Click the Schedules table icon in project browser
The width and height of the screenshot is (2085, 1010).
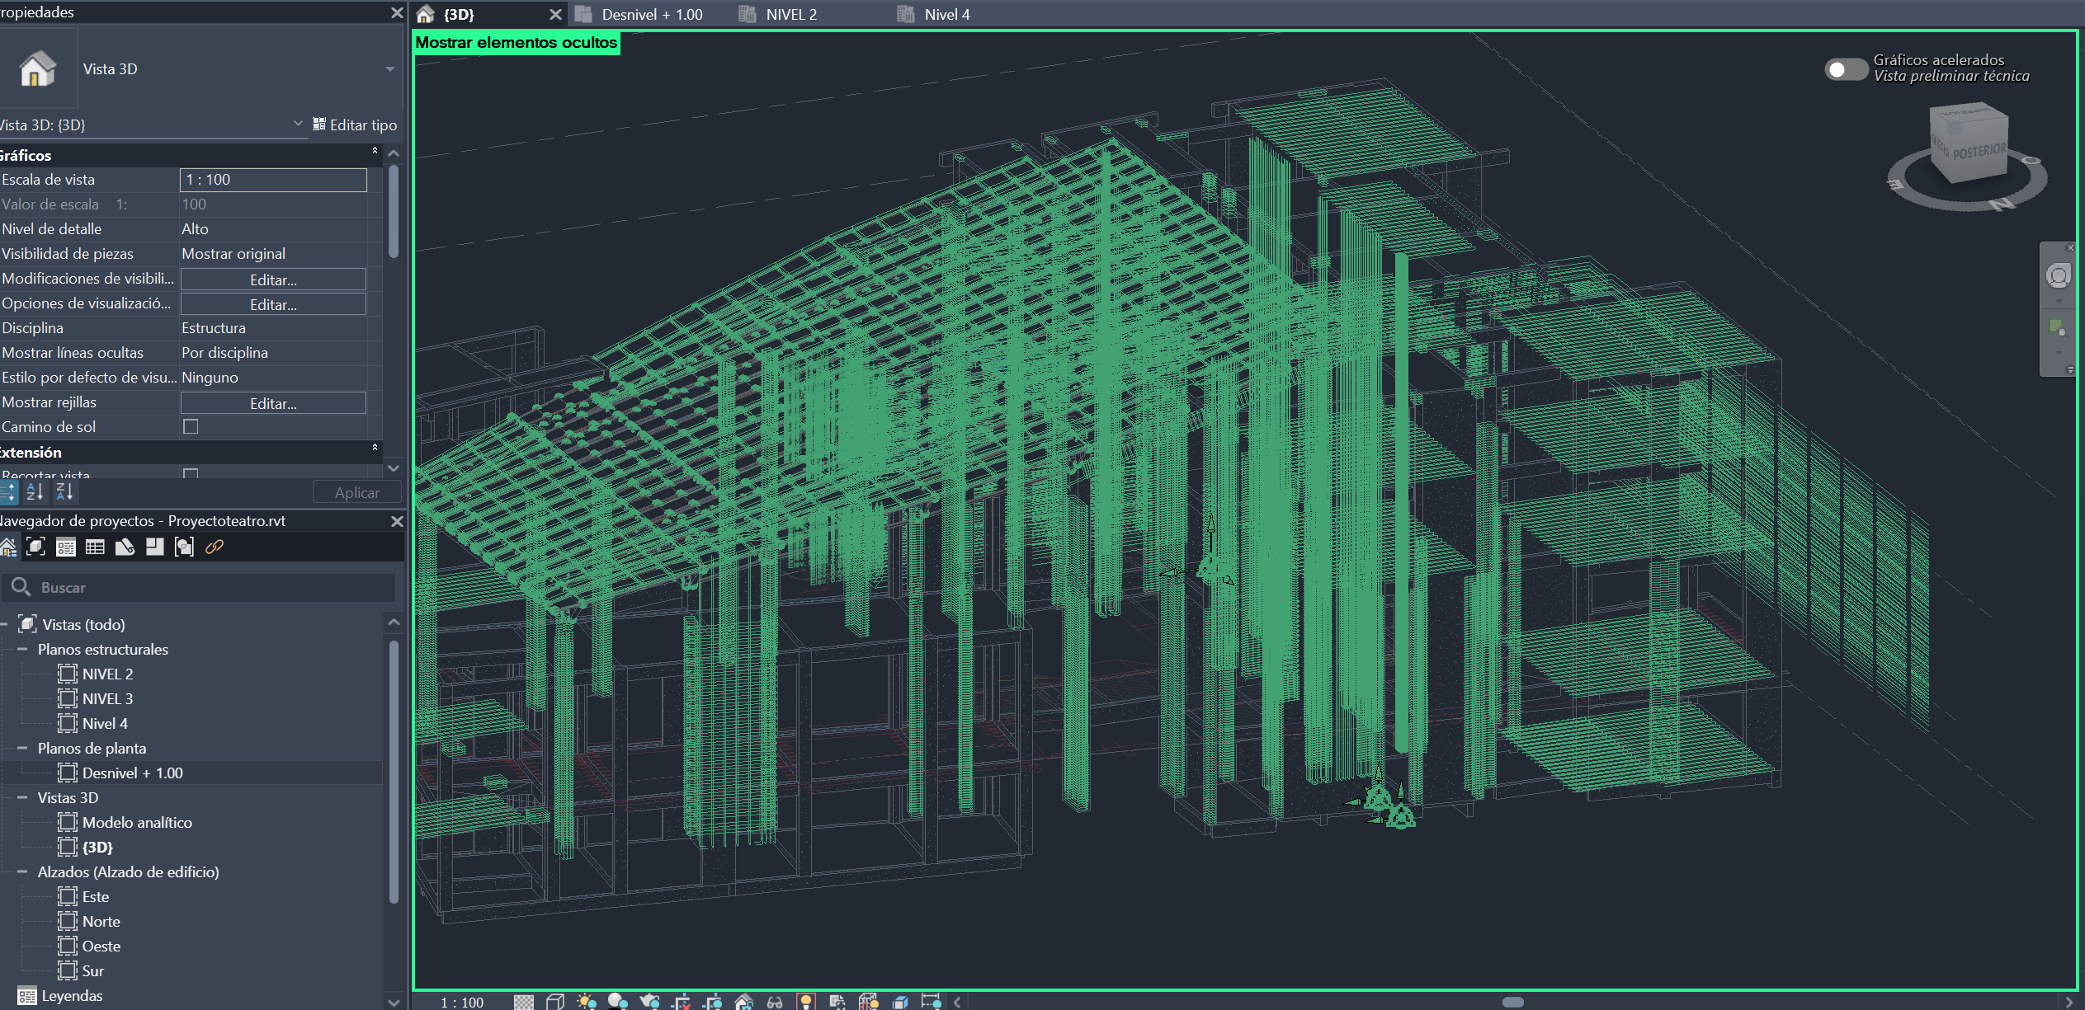tap(95, 547)
